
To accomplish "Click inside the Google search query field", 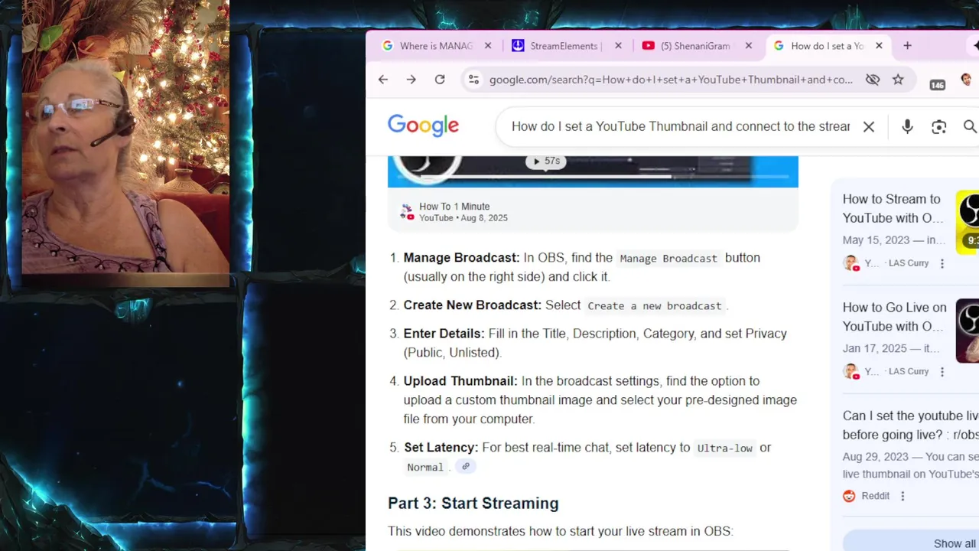I will point(681,127).
